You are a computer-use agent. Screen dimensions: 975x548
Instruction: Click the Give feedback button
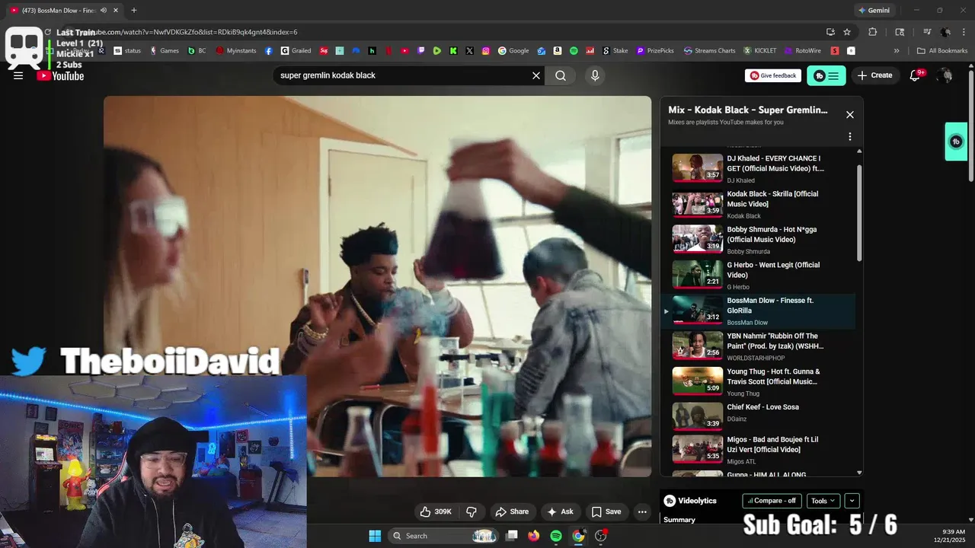tap(772, 75)
